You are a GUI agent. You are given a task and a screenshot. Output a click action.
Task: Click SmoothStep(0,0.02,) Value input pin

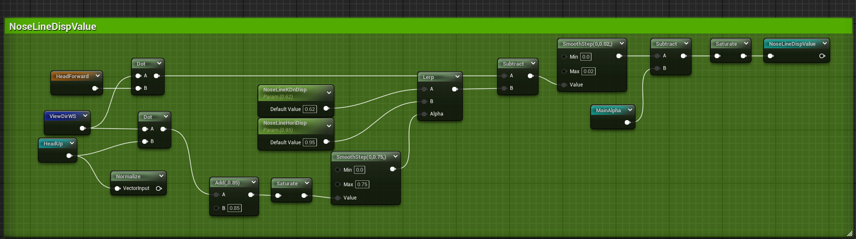click(x=564, y=85)
